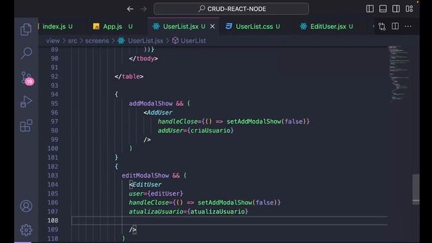The image size is (432, 243).
Task: Click the 'src' breadcrumb segment
Action: (72, 40)
